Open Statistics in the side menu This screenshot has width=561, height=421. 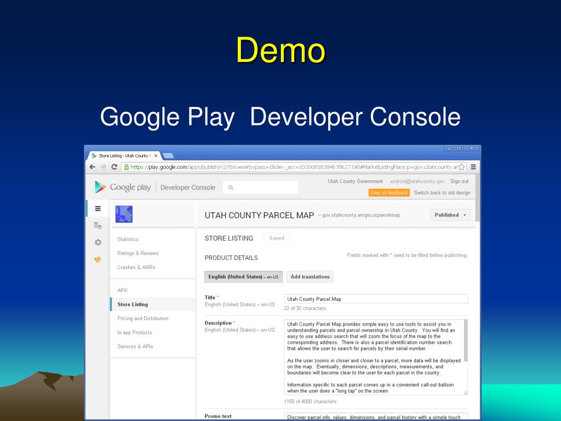128,239
